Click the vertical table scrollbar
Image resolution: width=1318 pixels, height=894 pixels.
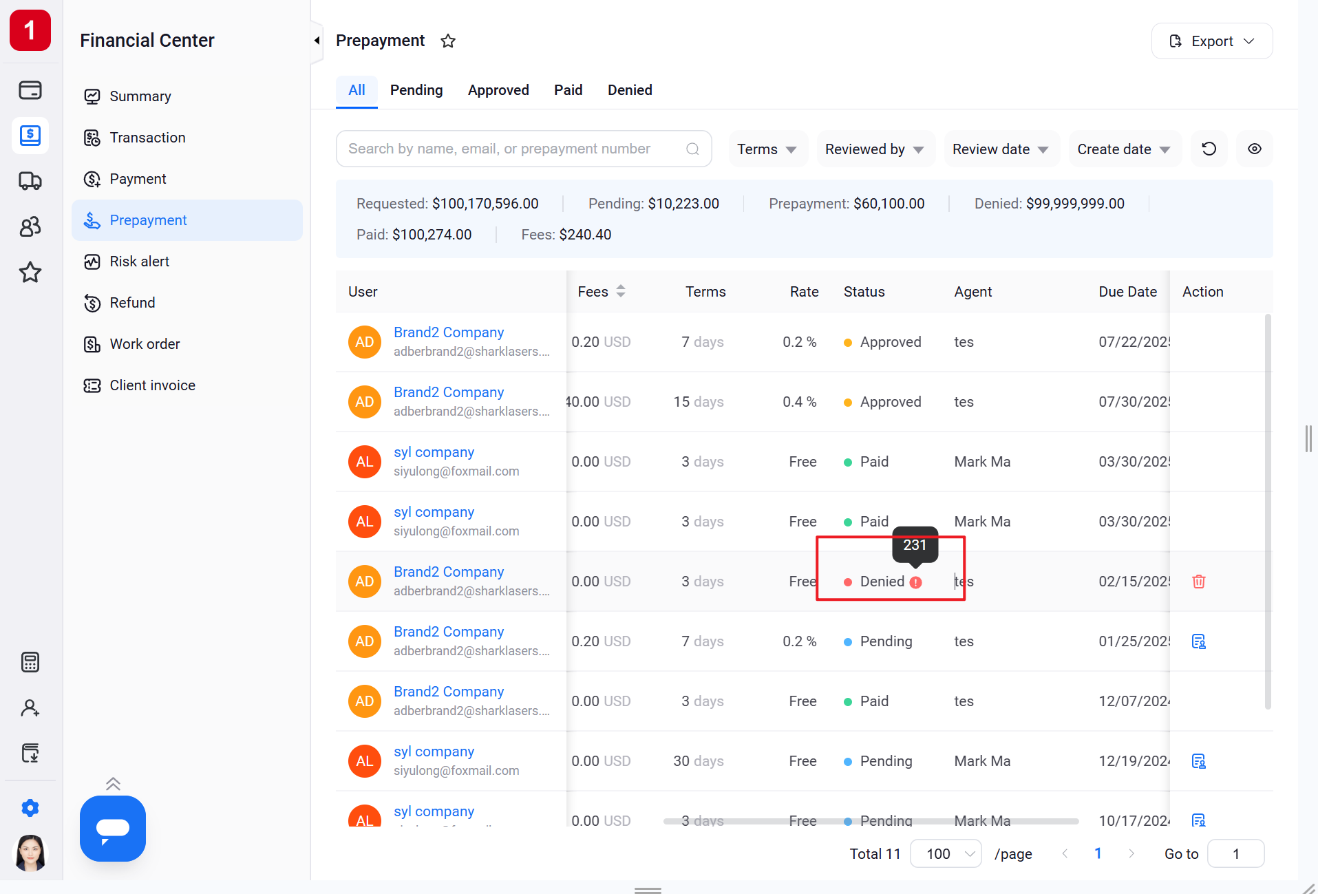pos(1268,511)
